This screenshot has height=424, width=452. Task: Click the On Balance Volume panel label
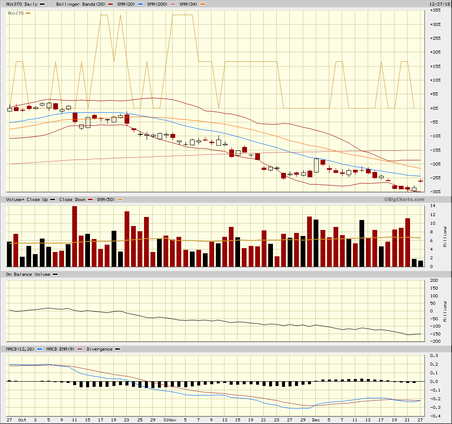(28, 274)
